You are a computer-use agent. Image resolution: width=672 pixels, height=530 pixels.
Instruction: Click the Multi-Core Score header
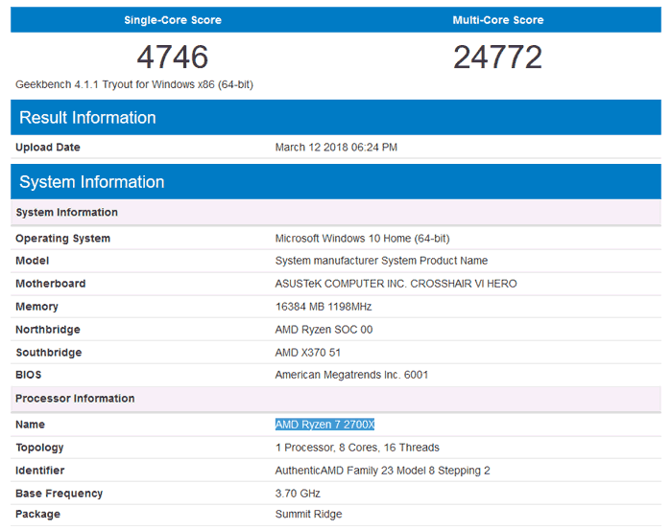[x=498, y=20]
